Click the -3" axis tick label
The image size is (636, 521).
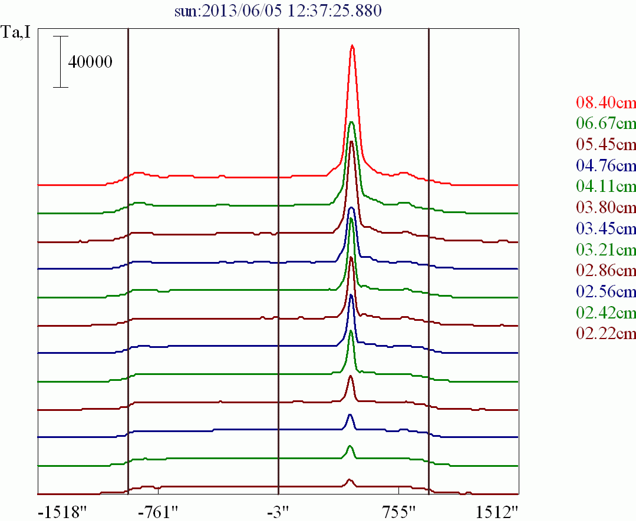tap(278, 513)
